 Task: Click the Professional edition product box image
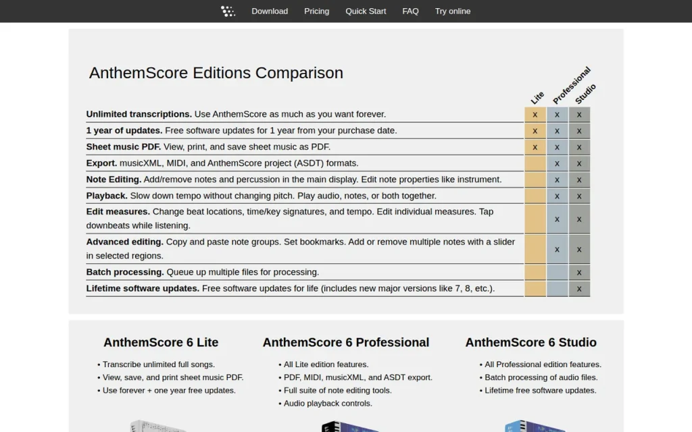pyautogui.click(x=351, y=427)
